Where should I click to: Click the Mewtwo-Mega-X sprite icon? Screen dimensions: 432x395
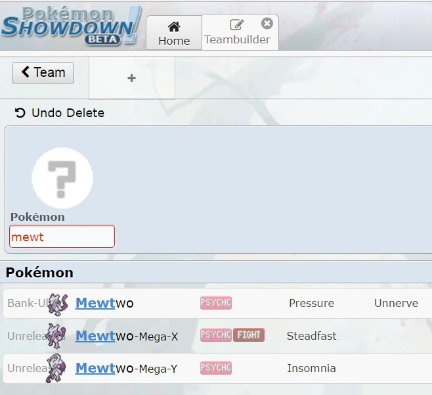(58, 336)
